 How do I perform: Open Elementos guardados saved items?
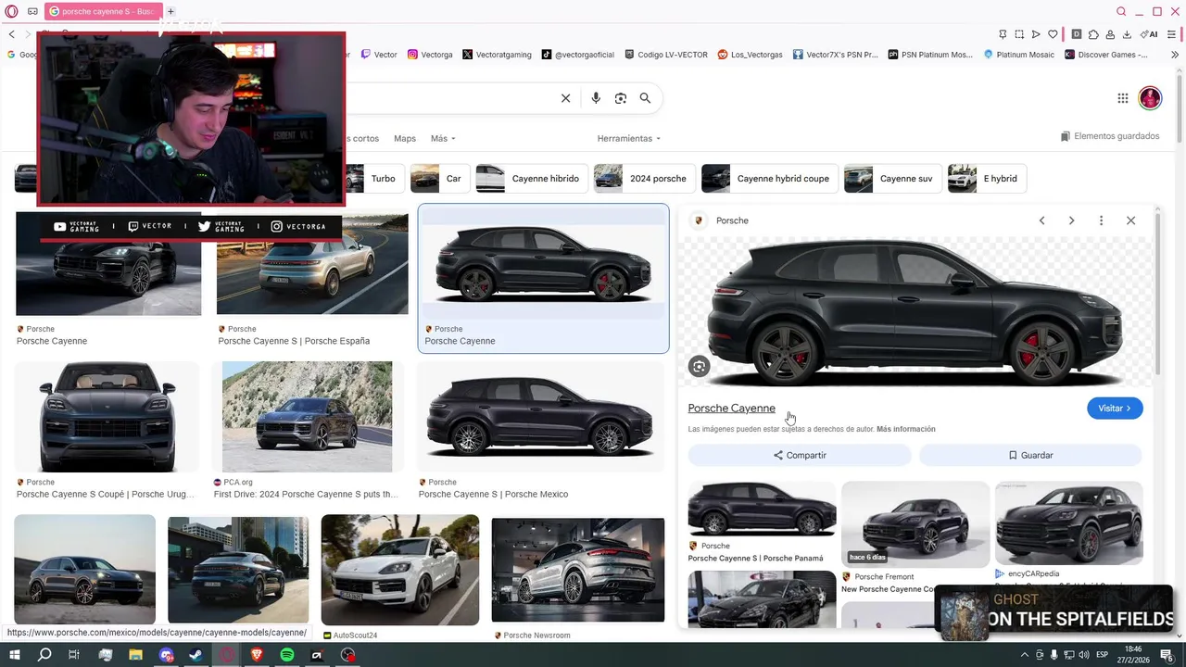[1110, 136]
